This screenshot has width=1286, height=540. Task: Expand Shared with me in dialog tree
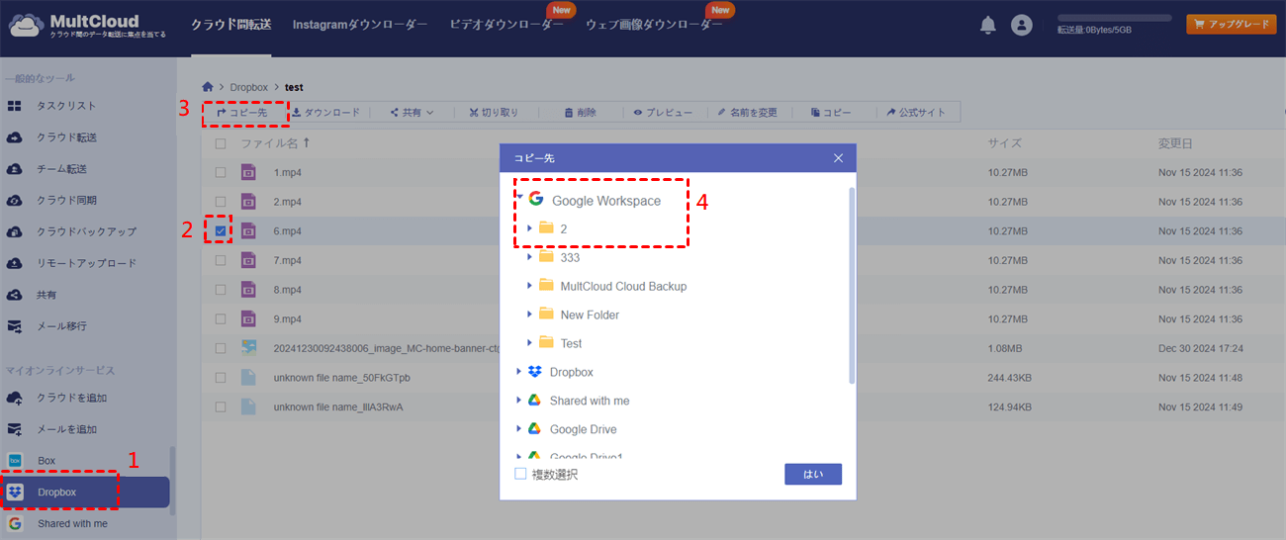tap(518, 401)
